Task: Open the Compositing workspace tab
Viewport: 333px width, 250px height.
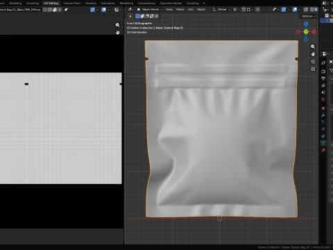Action: 147,3
